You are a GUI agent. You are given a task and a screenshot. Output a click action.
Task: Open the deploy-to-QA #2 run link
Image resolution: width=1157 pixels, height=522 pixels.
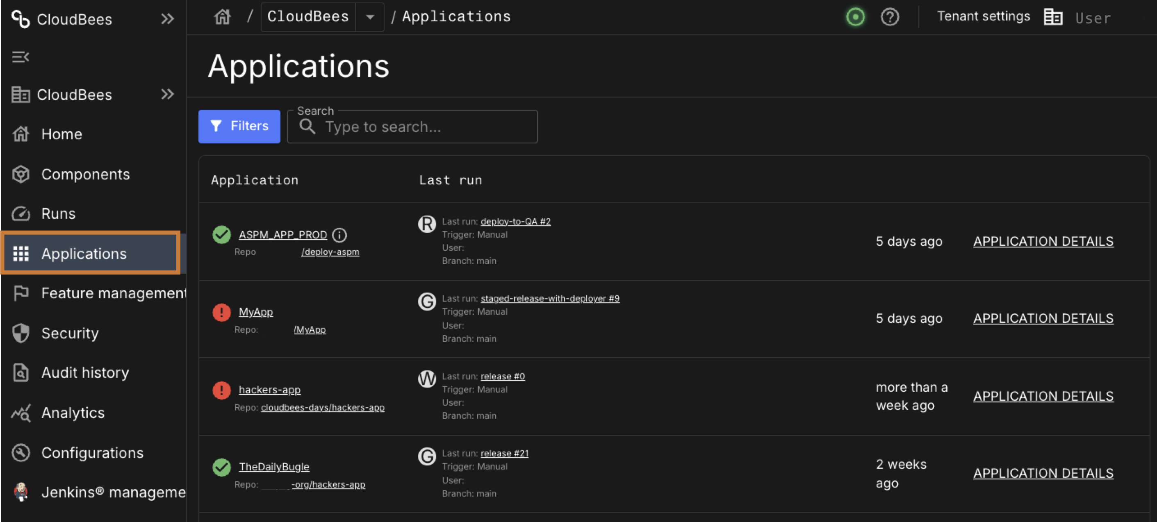515,221
